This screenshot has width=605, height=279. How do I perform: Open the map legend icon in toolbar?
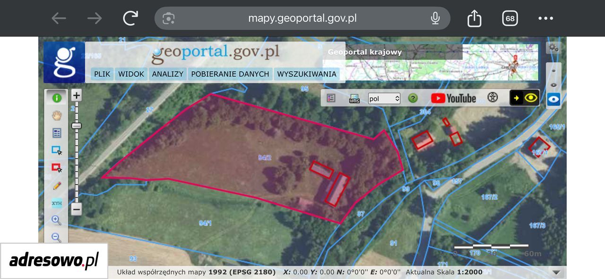coord(331,98)
